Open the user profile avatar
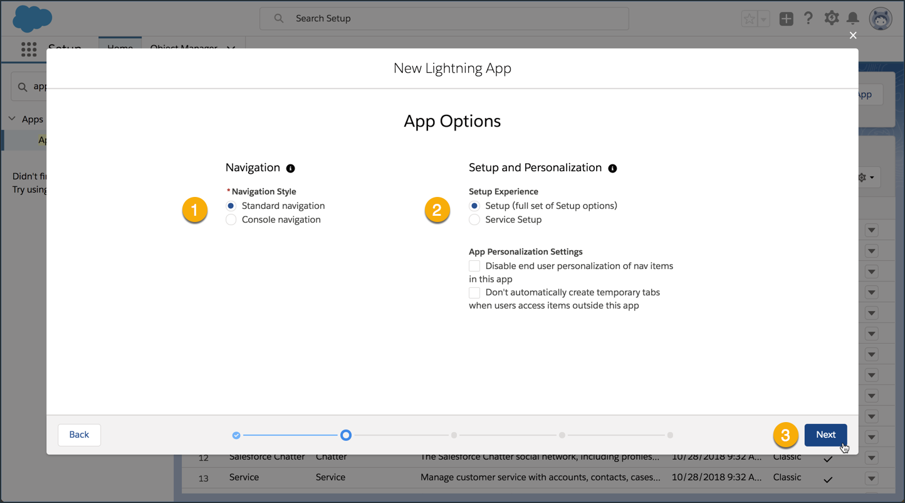Viewport: 905px width, 503px height. [881, 19]
